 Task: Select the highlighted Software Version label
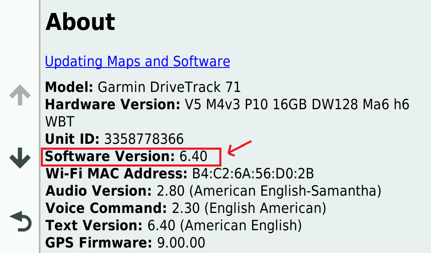coord(109,156)
